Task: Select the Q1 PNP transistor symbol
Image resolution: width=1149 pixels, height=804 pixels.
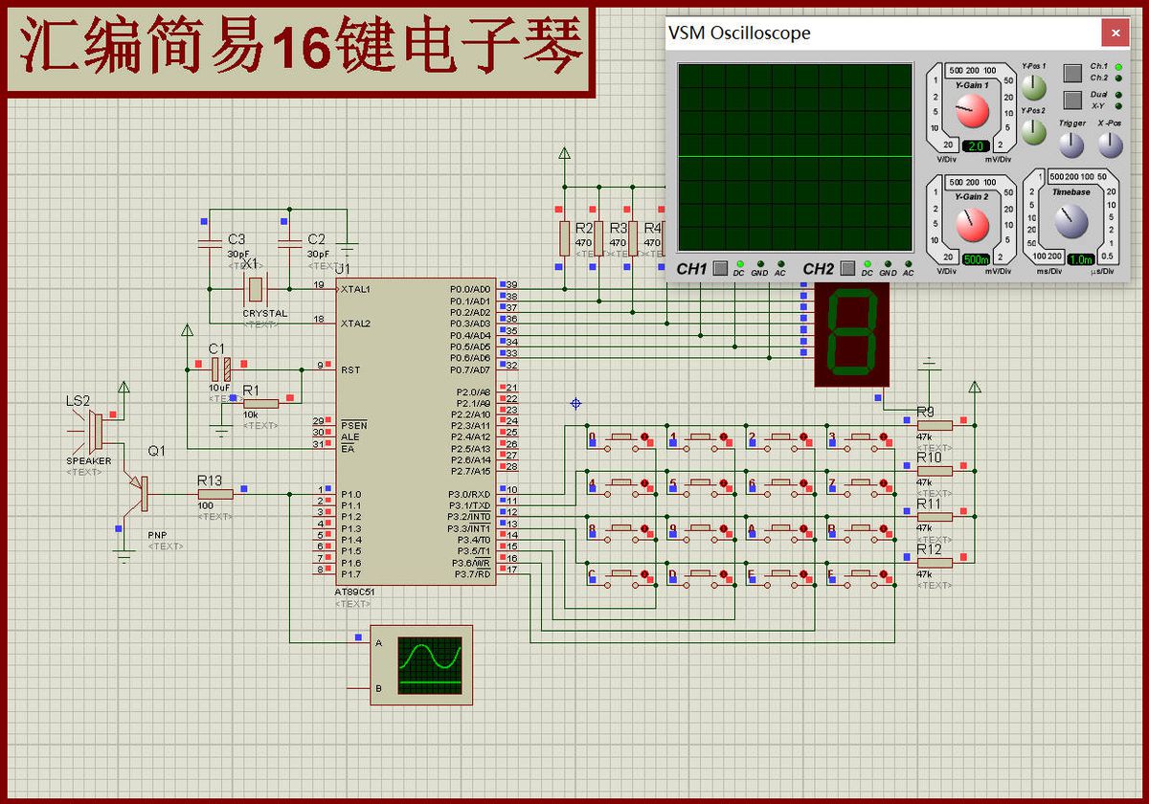Action: tap(140, 493)
